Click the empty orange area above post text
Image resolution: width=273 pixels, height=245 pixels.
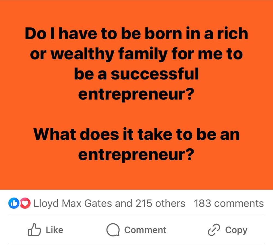(x=136, y=12)
